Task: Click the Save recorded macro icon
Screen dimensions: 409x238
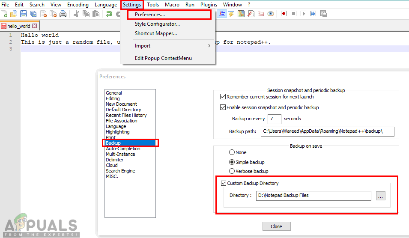Action: (323, 14)
